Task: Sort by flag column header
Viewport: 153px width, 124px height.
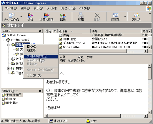Action: click(55, 31)
